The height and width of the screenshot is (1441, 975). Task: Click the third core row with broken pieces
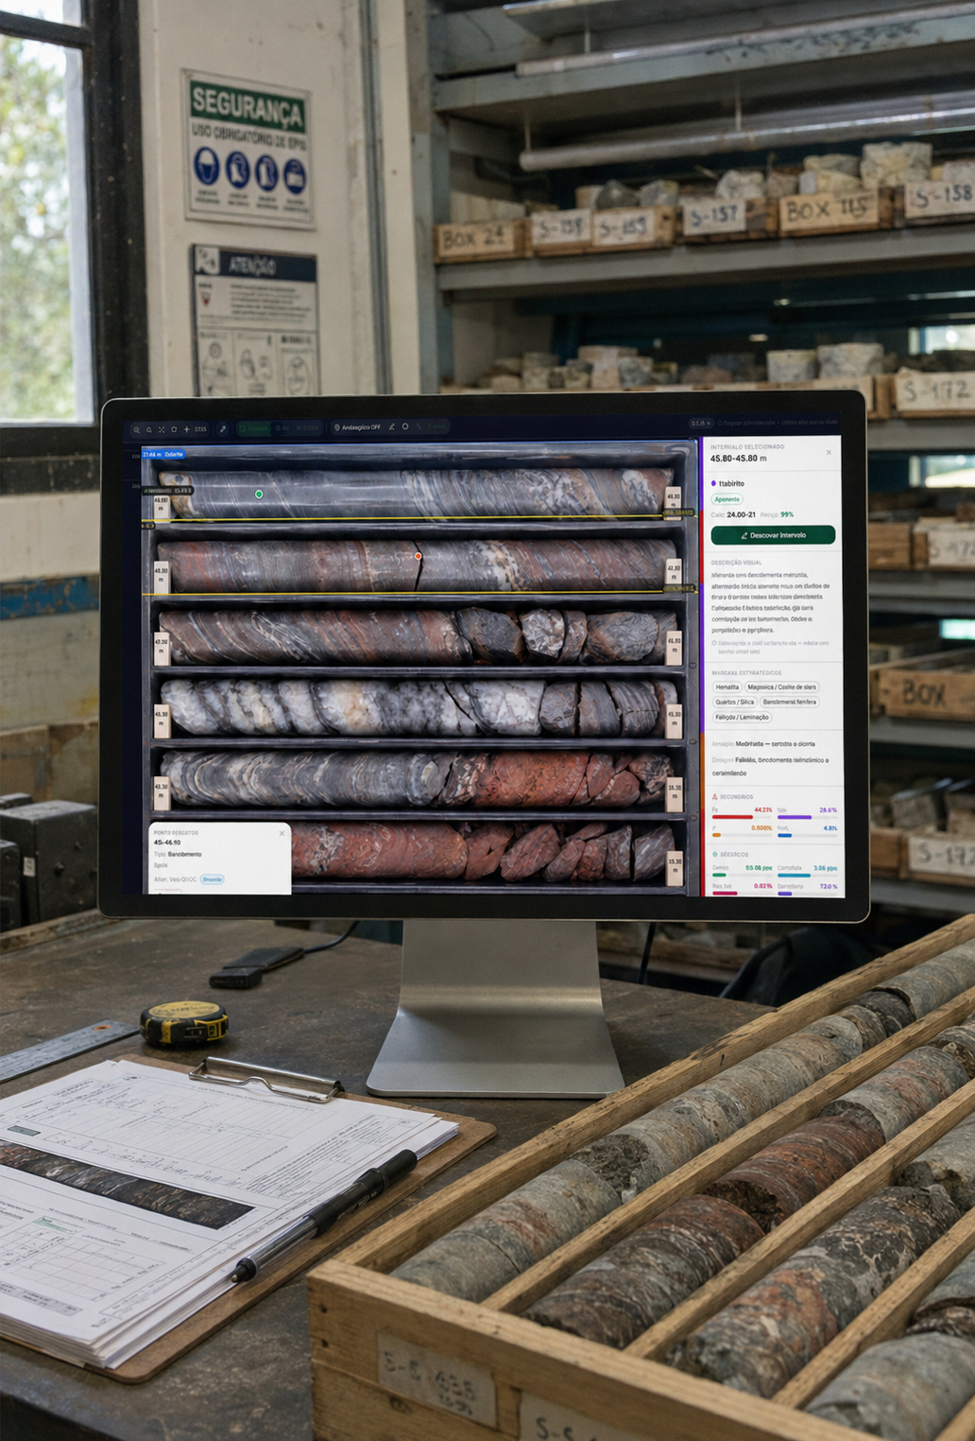(x=418, y=635)
